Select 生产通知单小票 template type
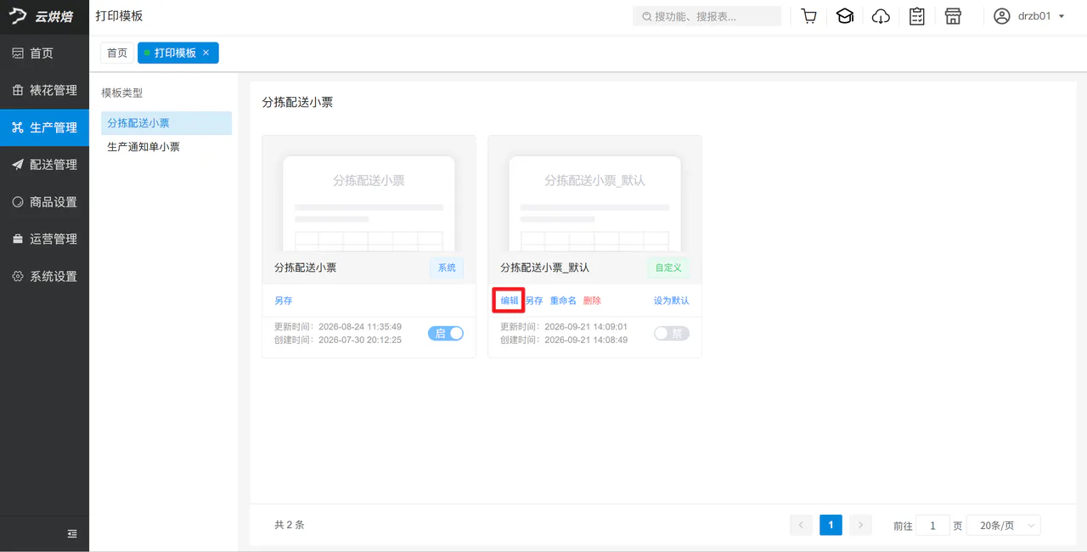This screenshot has width=1087, height=552. click(x=166, y=147)
